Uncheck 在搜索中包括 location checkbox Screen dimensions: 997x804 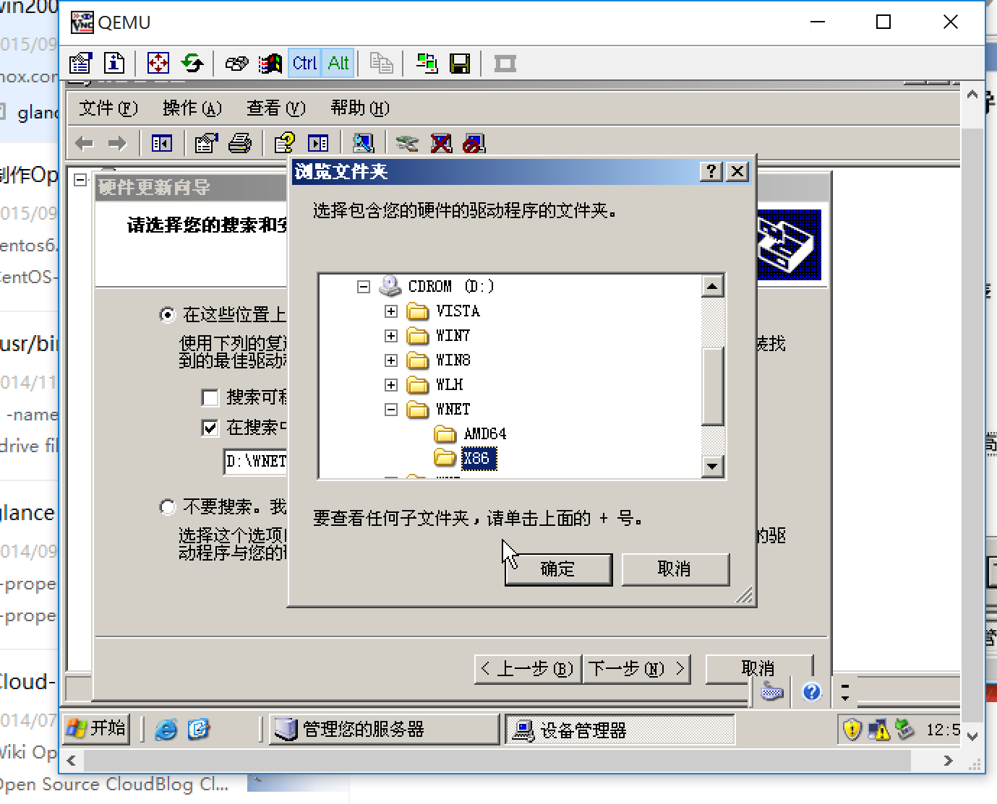pos(210,428)
